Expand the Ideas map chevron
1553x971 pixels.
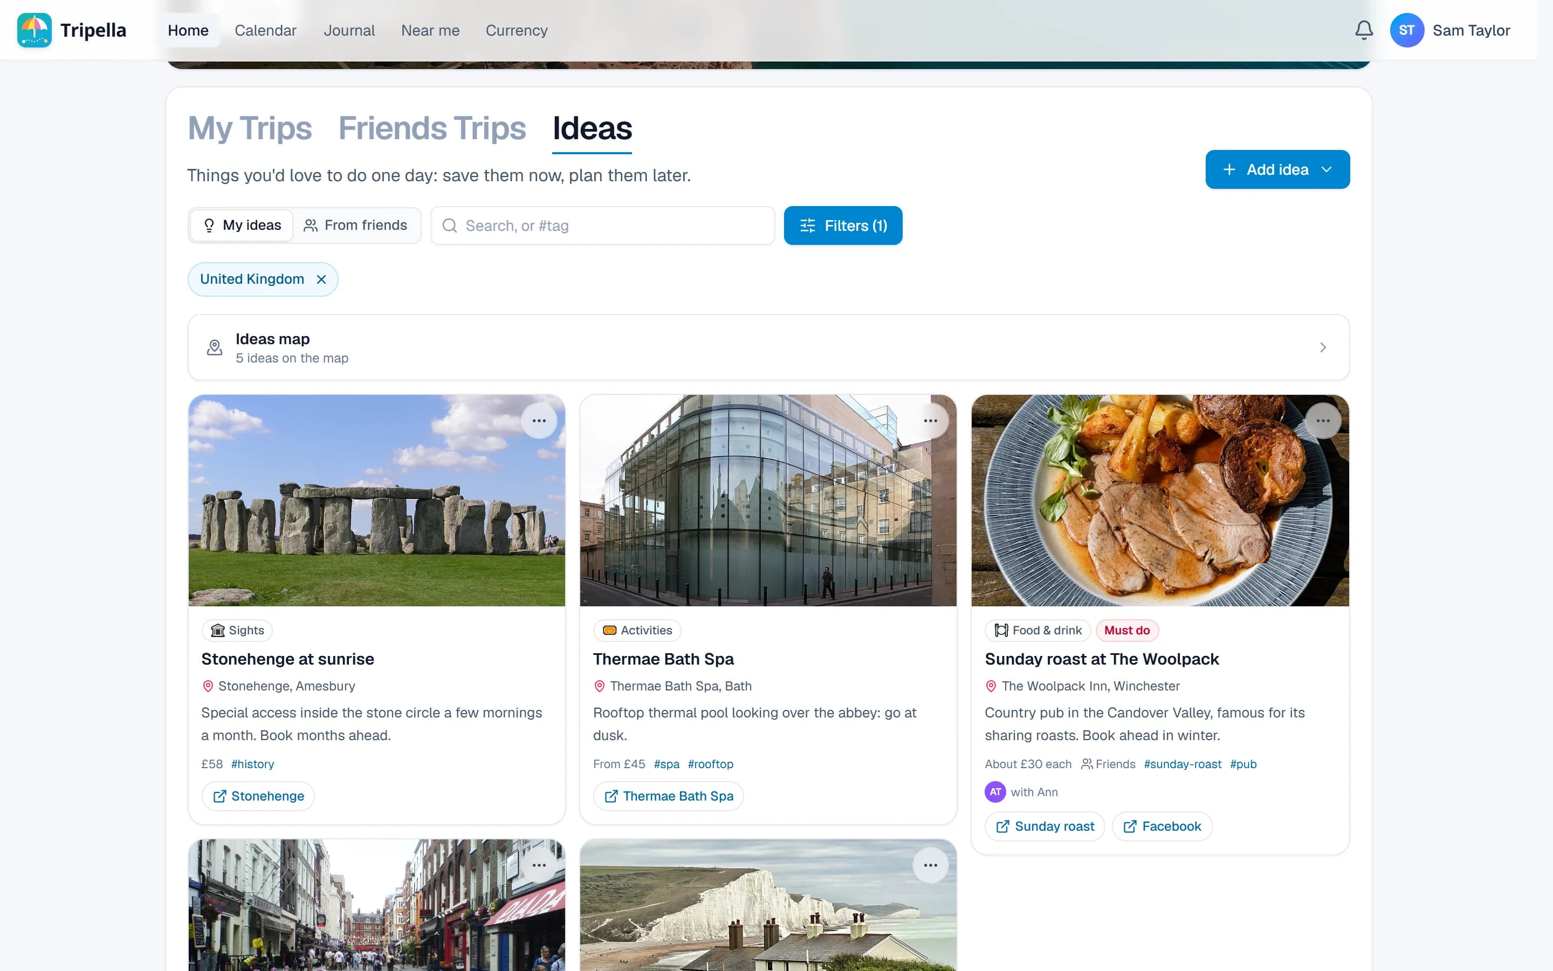pos(1323,347)
